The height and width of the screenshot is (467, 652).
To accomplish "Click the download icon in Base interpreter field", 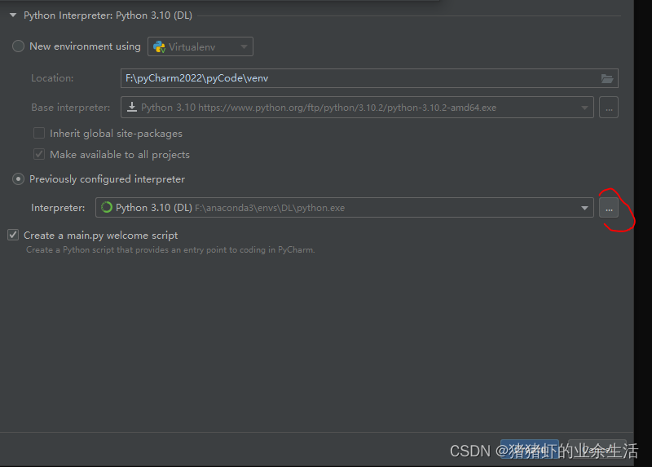I will (132, 108).
